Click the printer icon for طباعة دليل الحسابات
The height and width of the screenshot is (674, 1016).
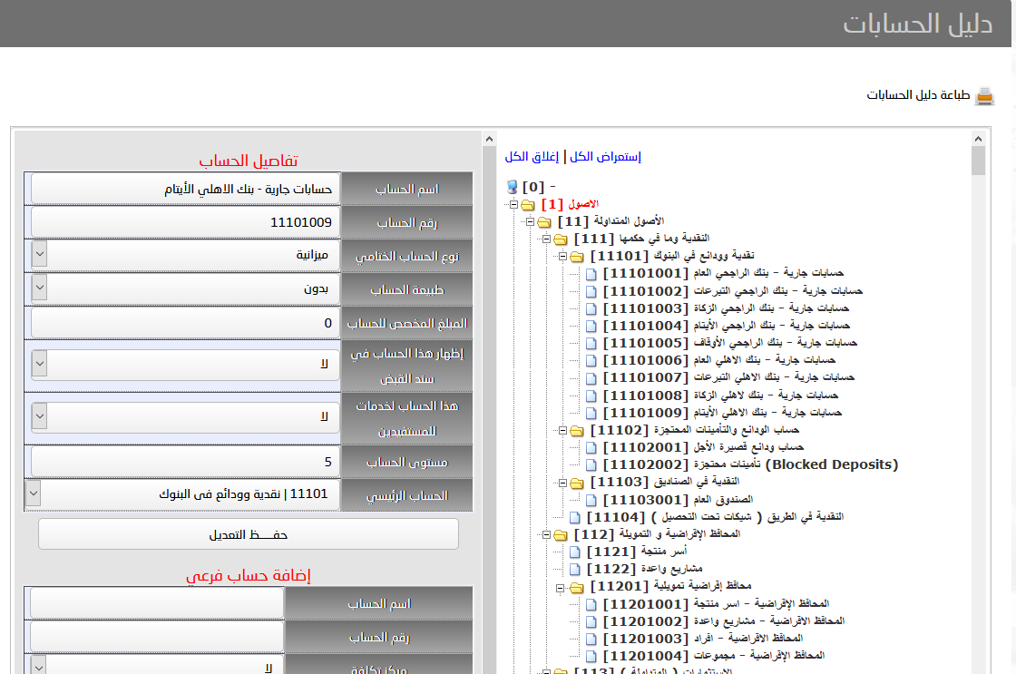pyautogui.click(x=984, y=96)
